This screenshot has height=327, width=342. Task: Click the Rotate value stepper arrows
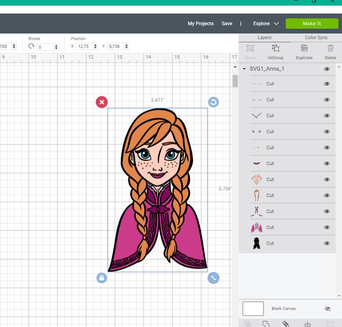(x=56, y=47)
